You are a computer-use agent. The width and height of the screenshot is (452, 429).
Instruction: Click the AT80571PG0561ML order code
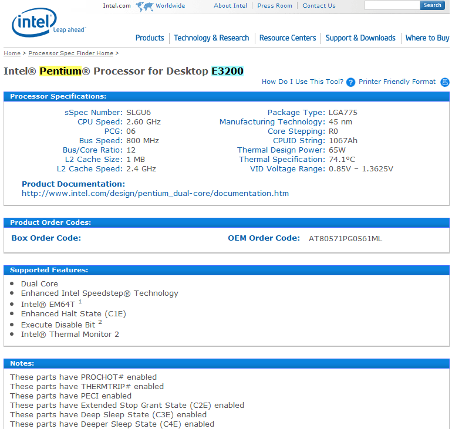pos(345,238)
